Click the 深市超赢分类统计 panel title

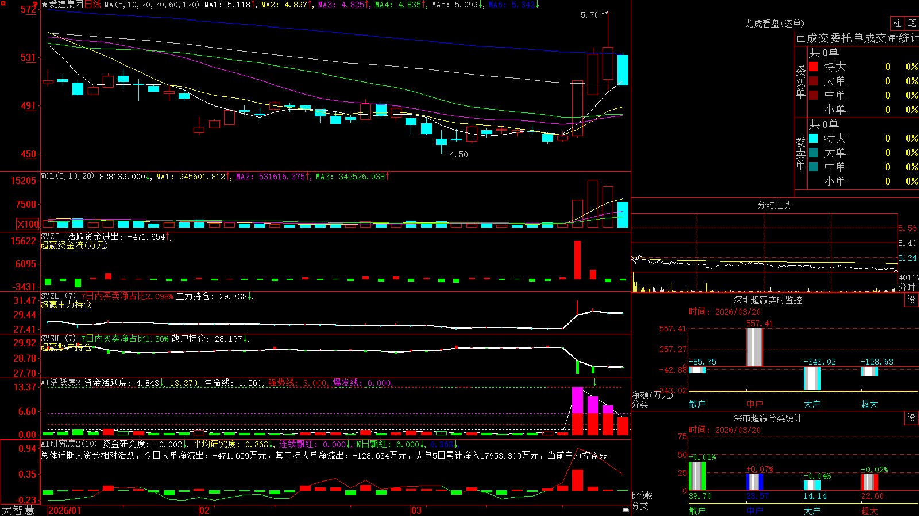(768, 418)
